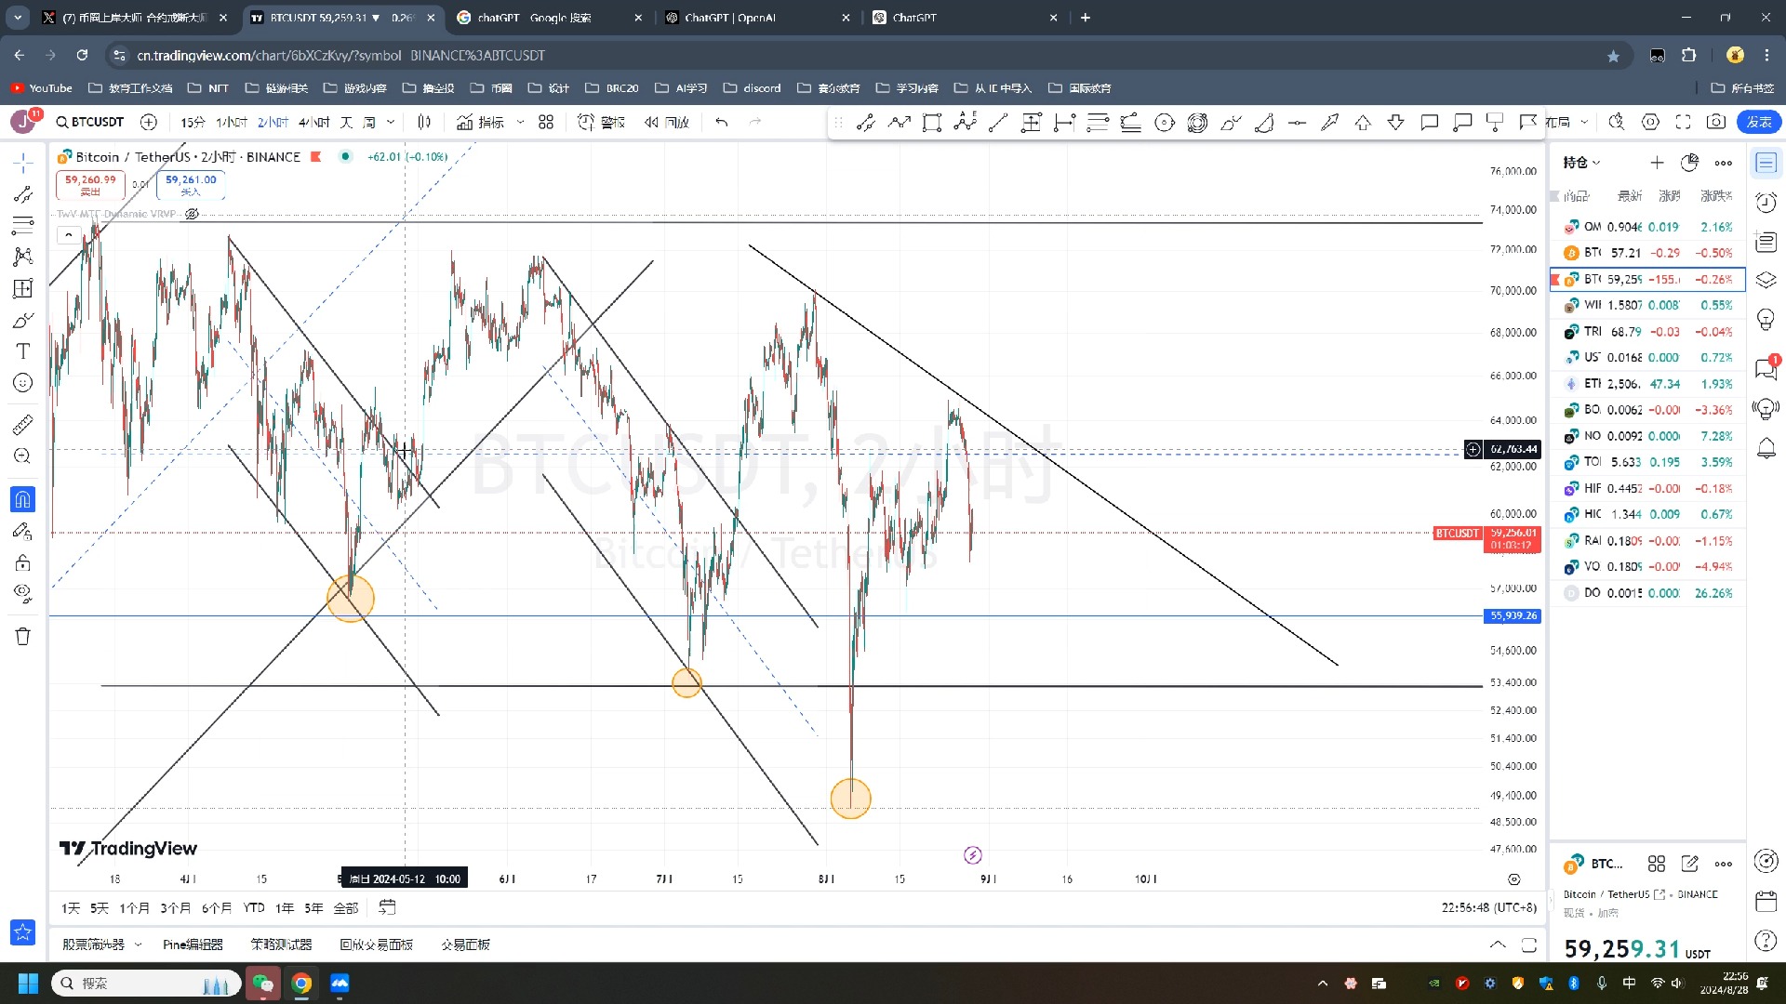Viewport: 1786px width, 1004px height.
Task: Expand the timeframe interval dropdown
Action: [391, 122]
